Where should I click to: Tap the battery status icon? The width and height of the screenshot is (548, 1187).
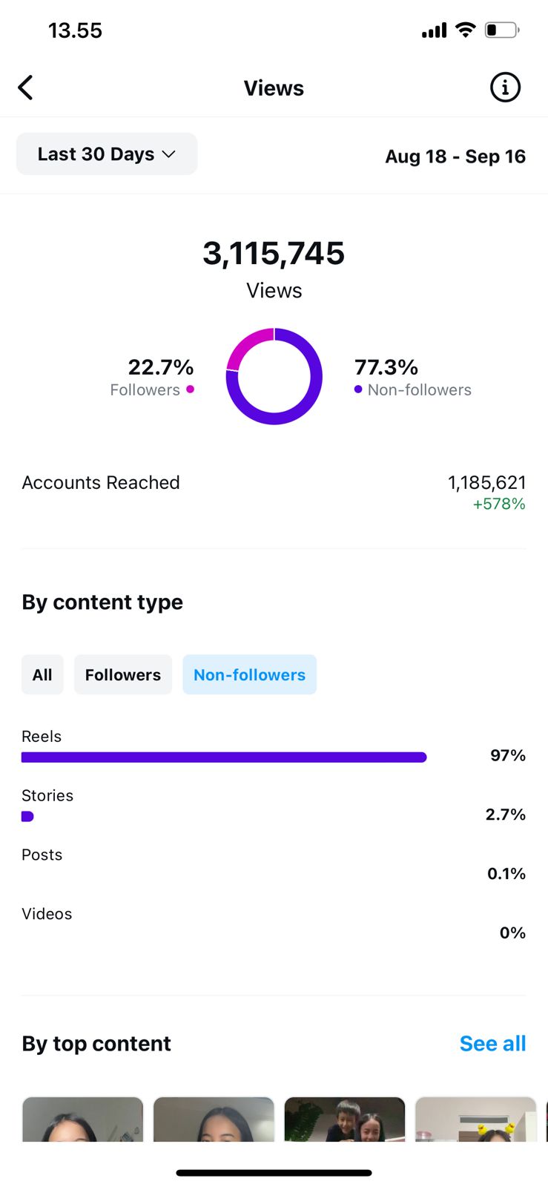click(x=501, y=30)
